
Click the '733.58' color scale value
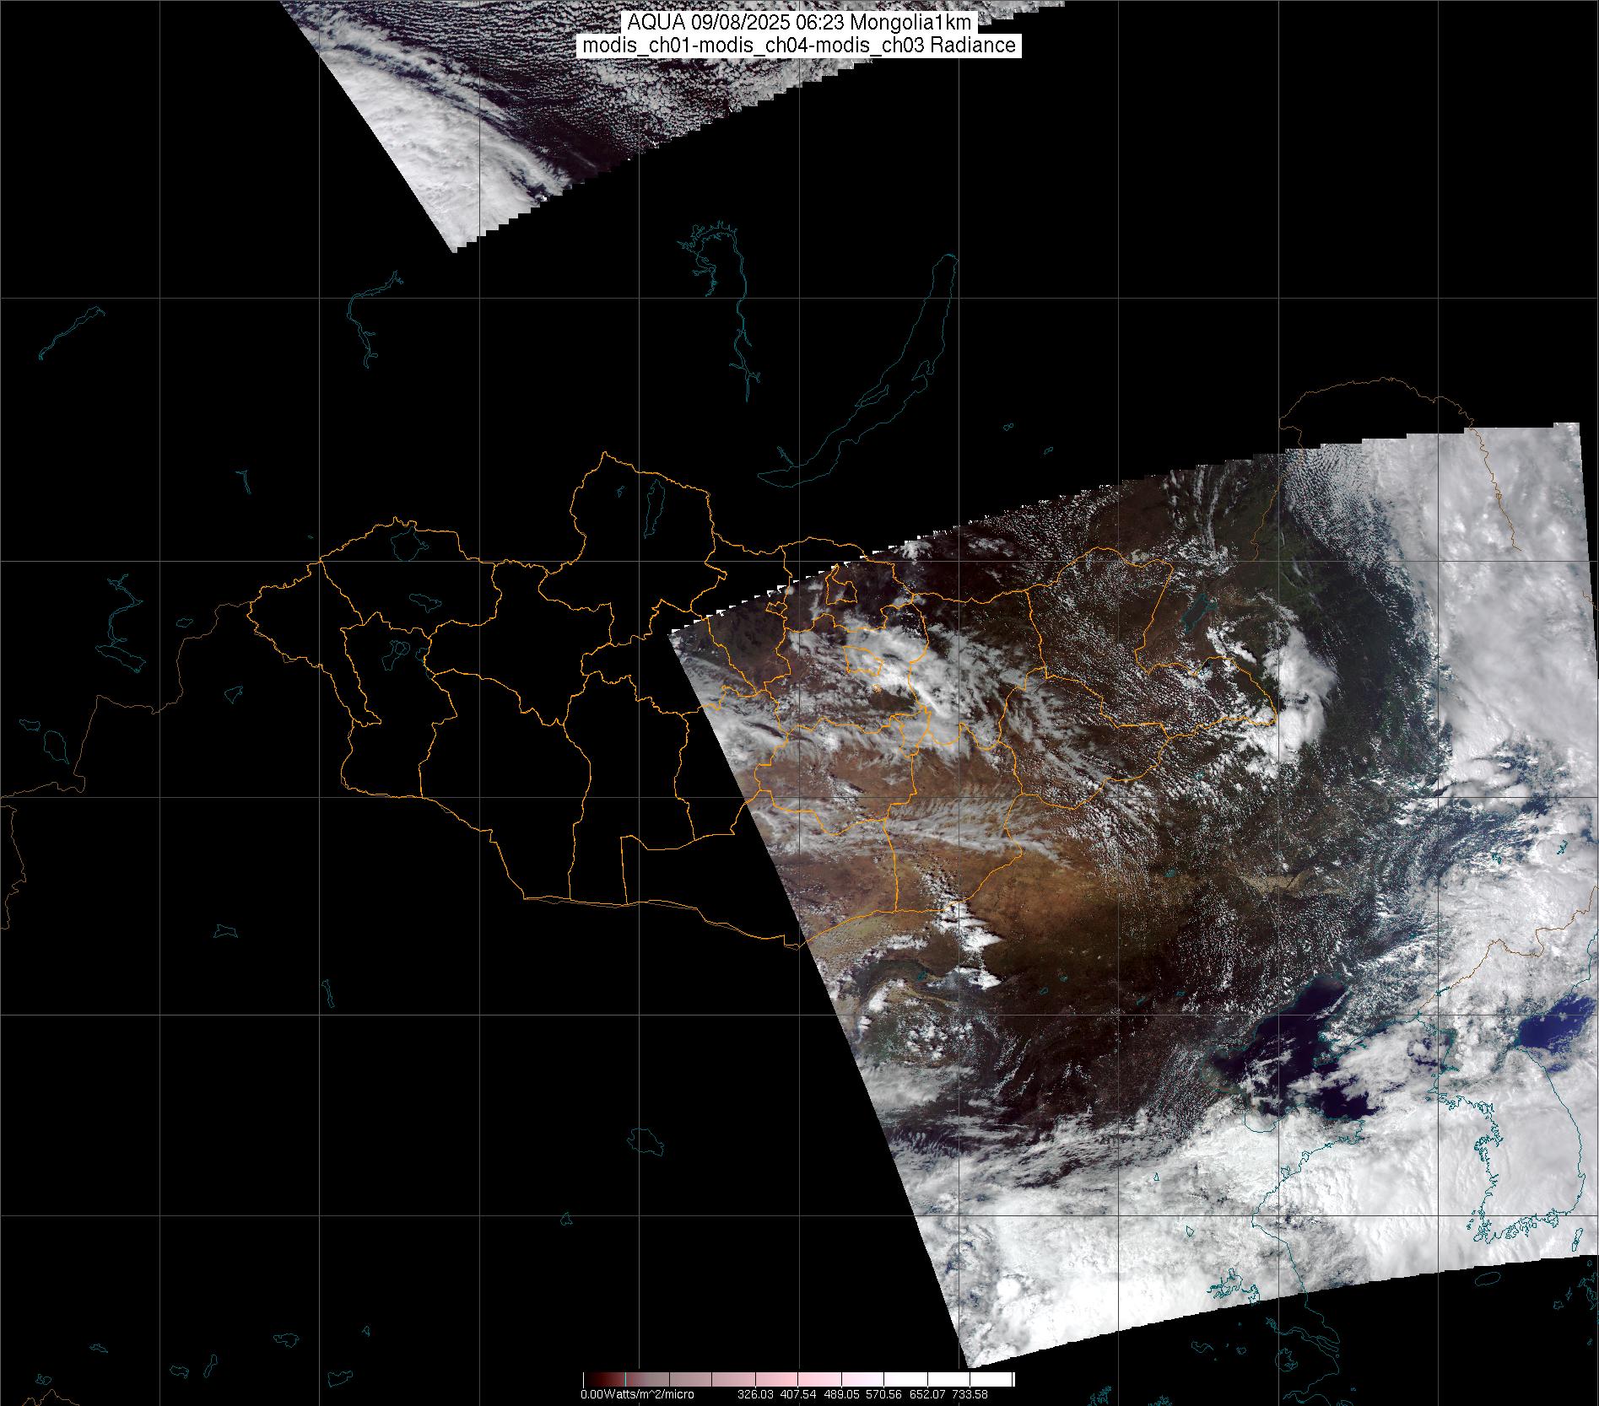pos(969,1394)
